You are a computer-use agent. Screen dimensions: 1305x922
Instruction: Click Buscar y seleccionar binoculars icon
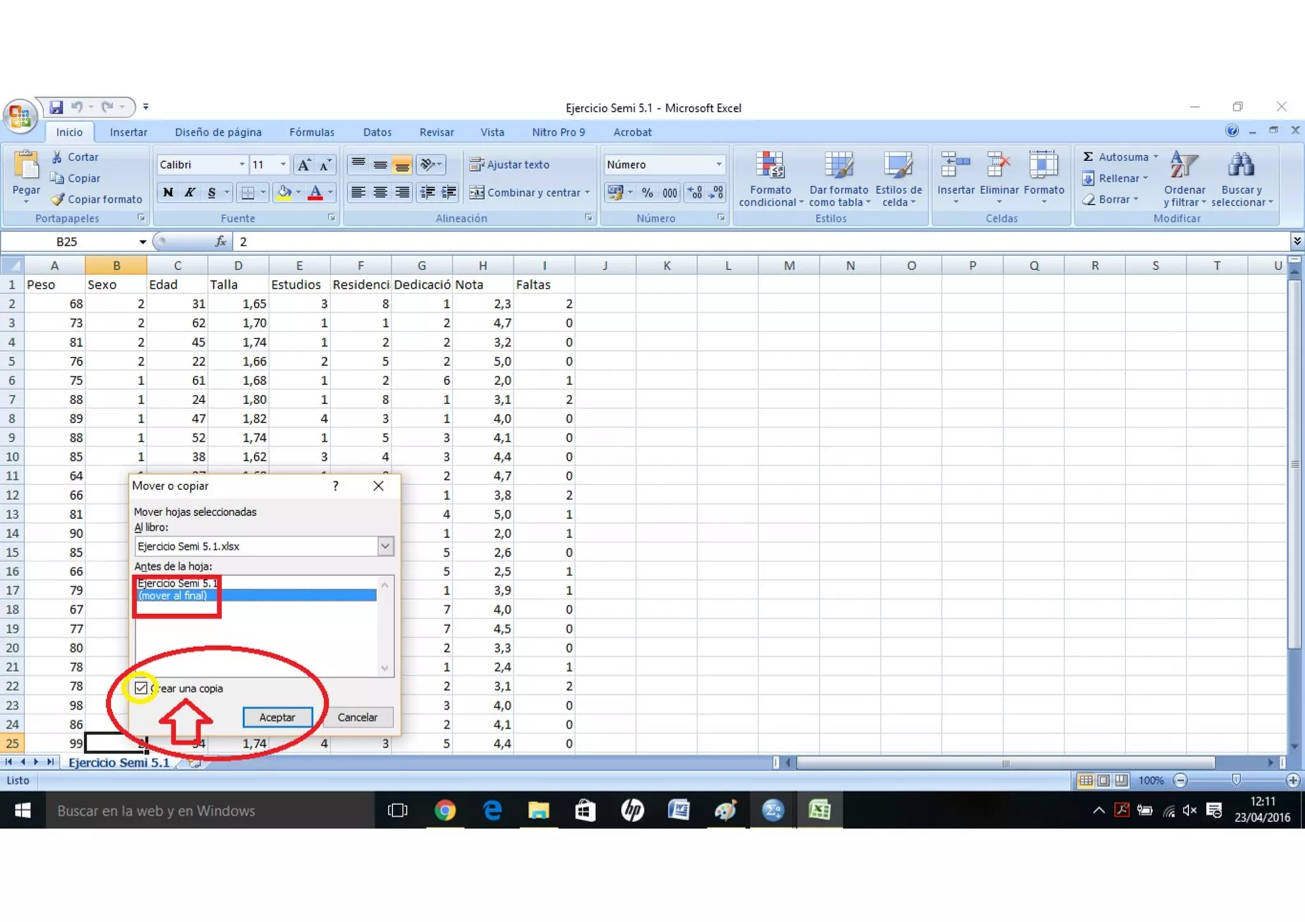pyautogui.click(x=1241, y=165)
